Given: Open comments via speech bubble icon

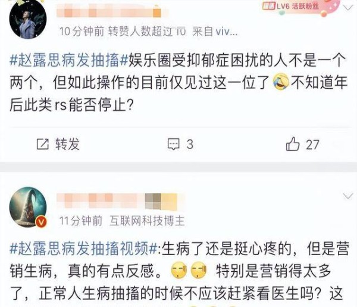Looking at the screenshot, I should click(x=174, y=144).
